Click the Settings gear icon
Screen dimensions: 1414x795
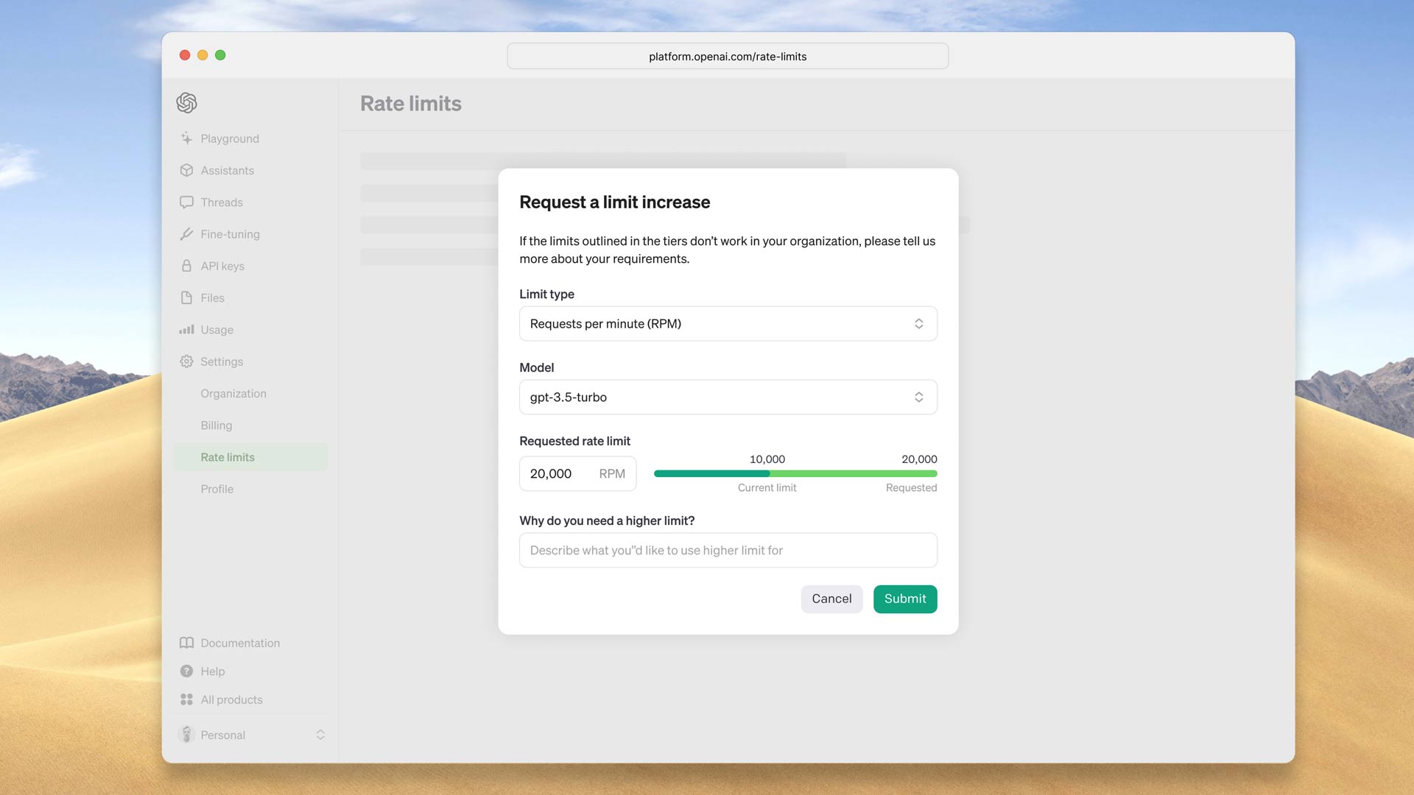click(x=186, y=361)
